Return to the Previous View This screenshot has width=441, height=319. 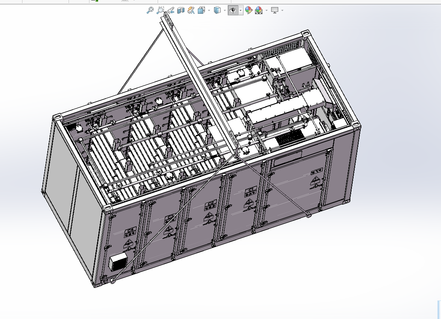(170, 10)
